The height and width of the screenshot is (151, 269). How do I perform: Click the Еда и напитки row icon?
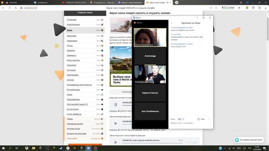point(102,60)
